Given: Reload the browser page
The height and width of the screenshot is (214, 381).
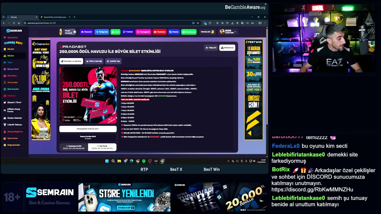Looking at the screenshot, I should pos(14,23).
